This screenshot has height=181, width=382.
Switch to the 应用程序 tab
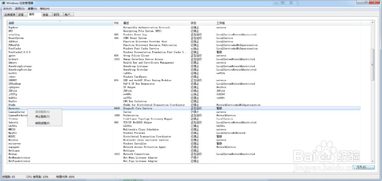(10, 15)
